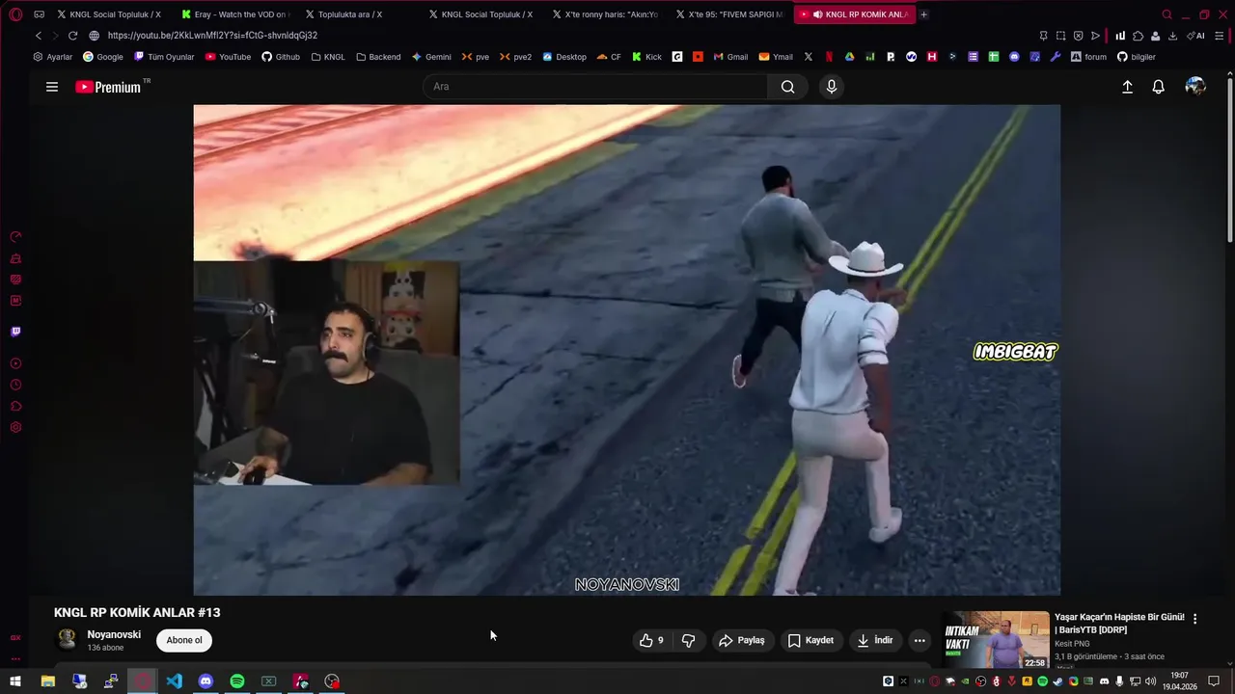
Task: Open Ayarlar settings bookmark
Action: (52, 57)
